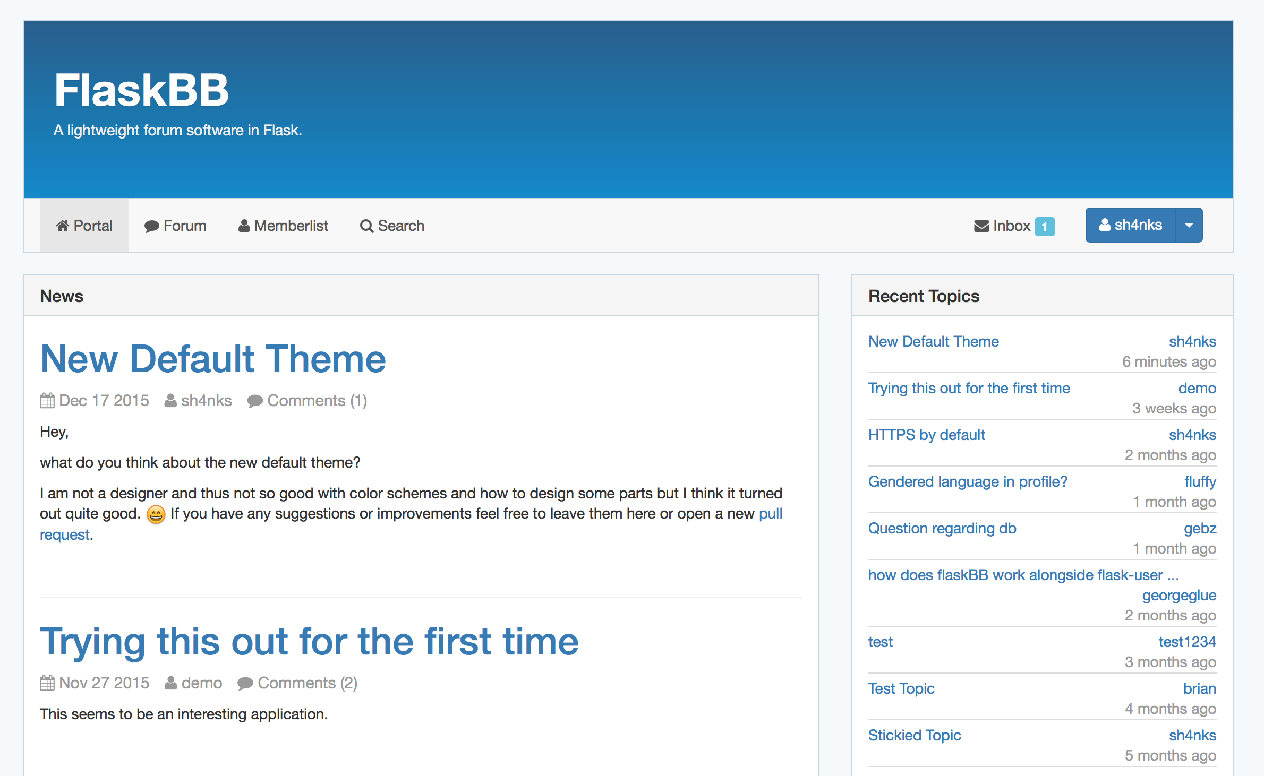This screenshot has height=776, width=1264.
Task: Open the Forum menu item
Action: (x=184, y=226)
